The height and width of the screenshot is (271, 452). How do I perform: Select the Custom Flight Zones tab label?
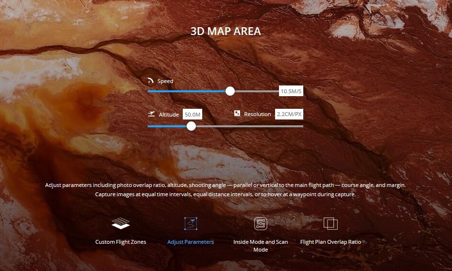(x=121, y=242)
